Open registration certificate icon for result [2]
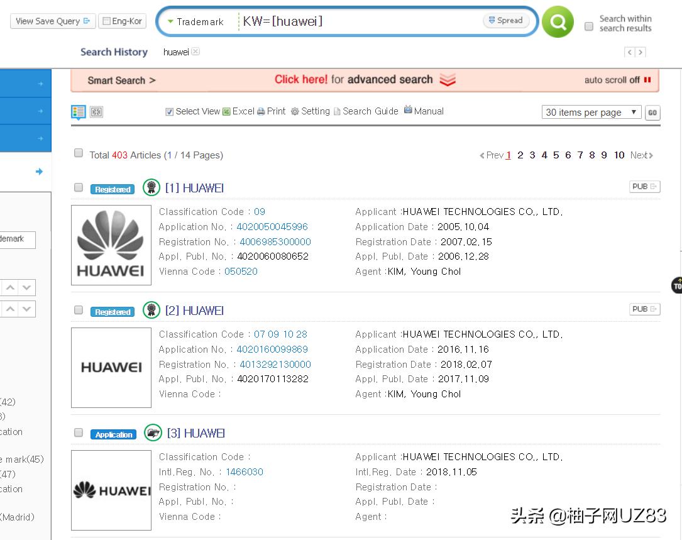682x540 pixels. point(151,311)
